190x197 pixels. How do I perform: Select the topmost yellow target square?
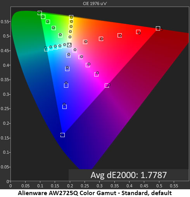(71, 17)
